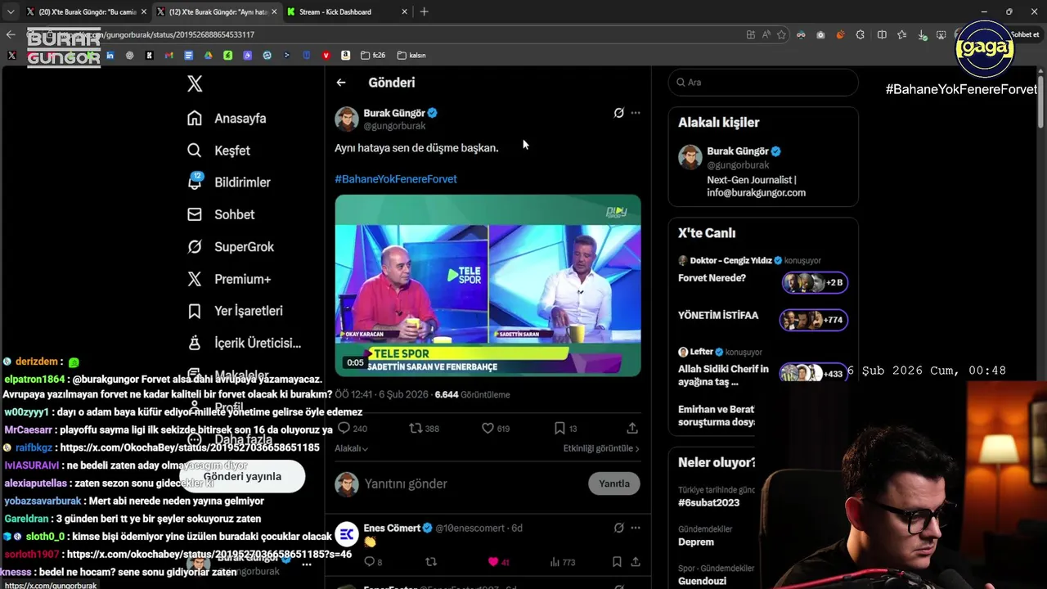Click the Amazon bookmark icon
Image resolution: width=1047 pixels, height=589 pixels.
(x=345, y=55)
